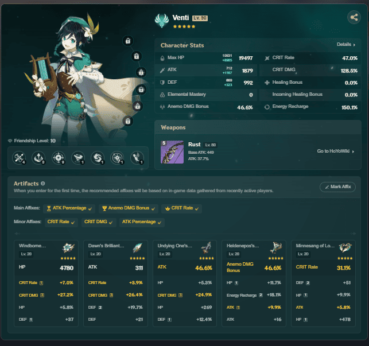The height and width of the screenshot is (346, 369).
Task: Select the bottommost locked constellation icon
Action: pos(128,121)
